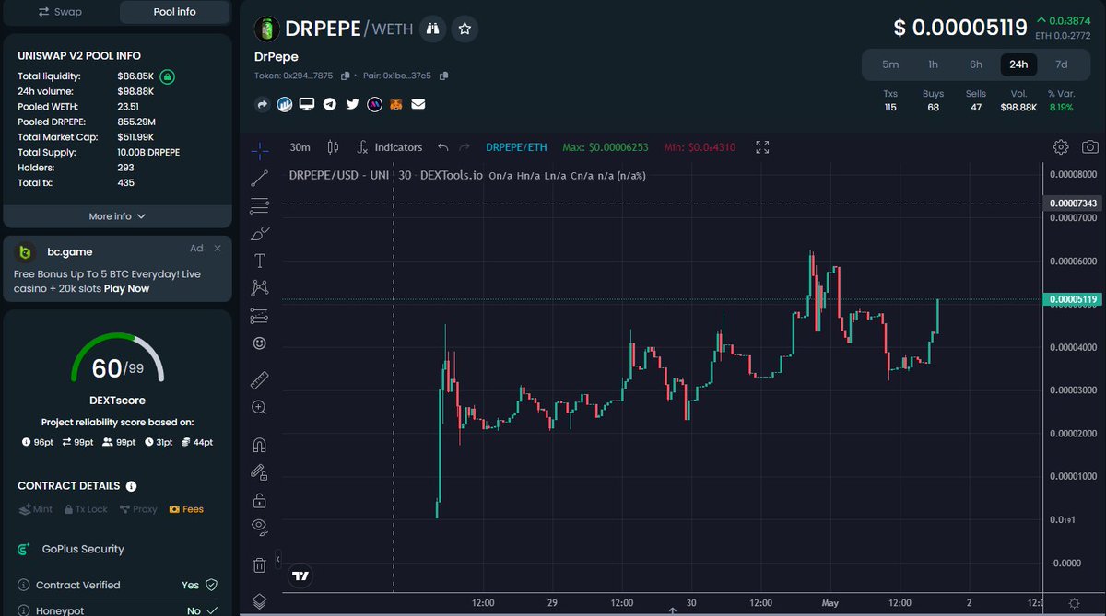Click the Tx Lock contract tag
The height and width of the screenshot is (616, 1106).
click(x=85, y=509)
